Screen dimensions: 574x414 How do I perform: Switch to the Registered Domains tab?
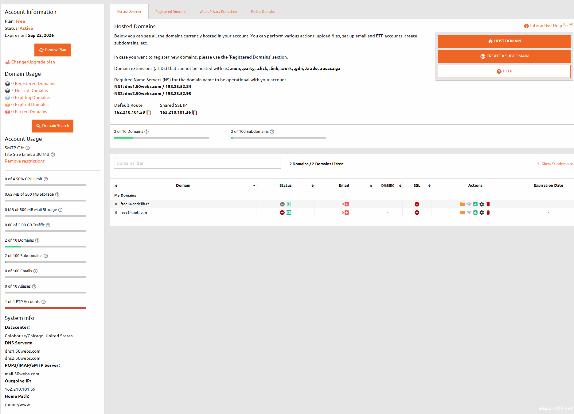[170, 12]
